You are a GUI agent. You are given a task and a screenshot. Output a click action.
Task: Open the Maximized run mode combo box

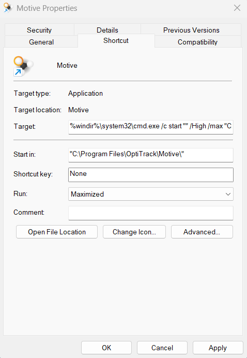(151, 194)
